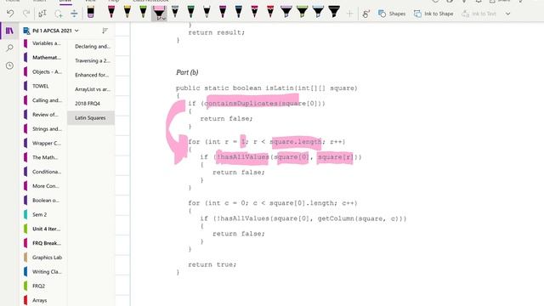Select the dark green pen
Screen dimensions: 544x306
(x=190, y=11)
